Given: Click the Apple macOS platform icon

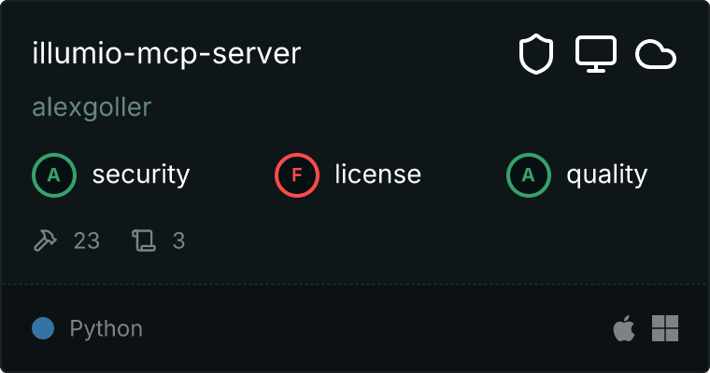Looking at the screenshot, I should (623, 328).
